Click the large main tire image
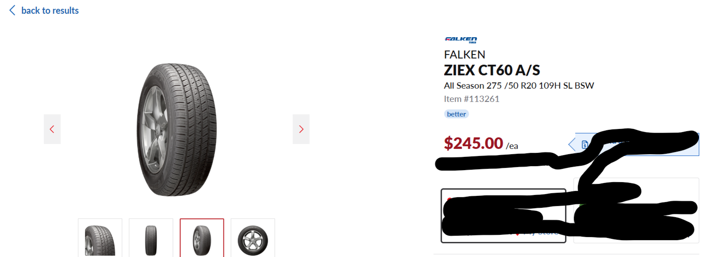The width and height of the screenshot is (709, 257). 176,129
